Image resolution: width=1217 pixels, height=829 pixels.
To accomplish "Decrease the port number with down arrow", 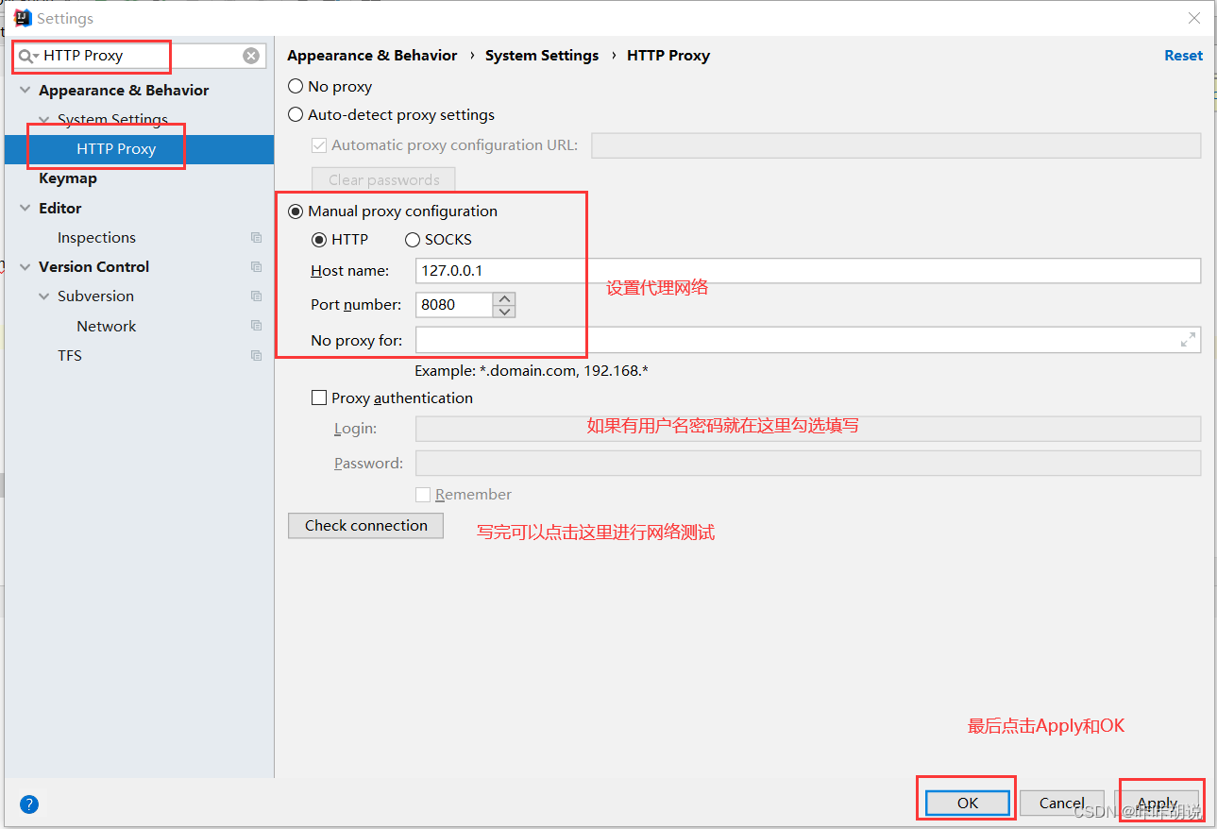I will pos(504,311).
